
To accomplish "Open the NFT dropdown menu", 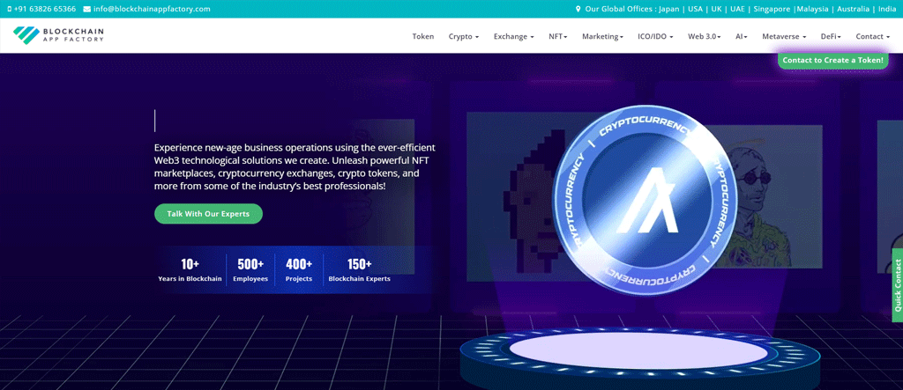I will (558, 36).
